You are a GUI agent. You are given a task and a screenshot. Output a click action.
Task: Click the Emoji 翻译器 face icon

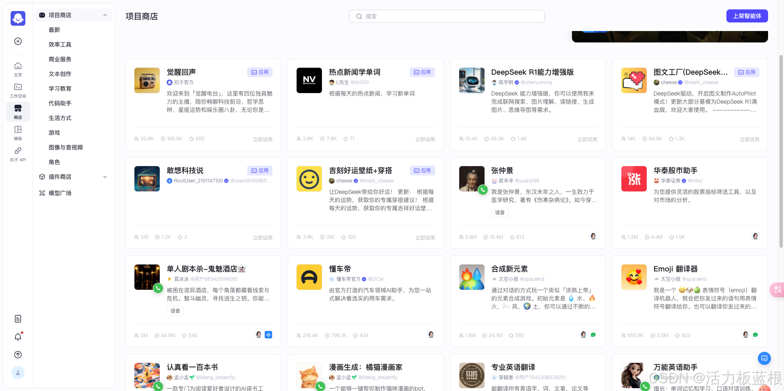pos(634,277)
